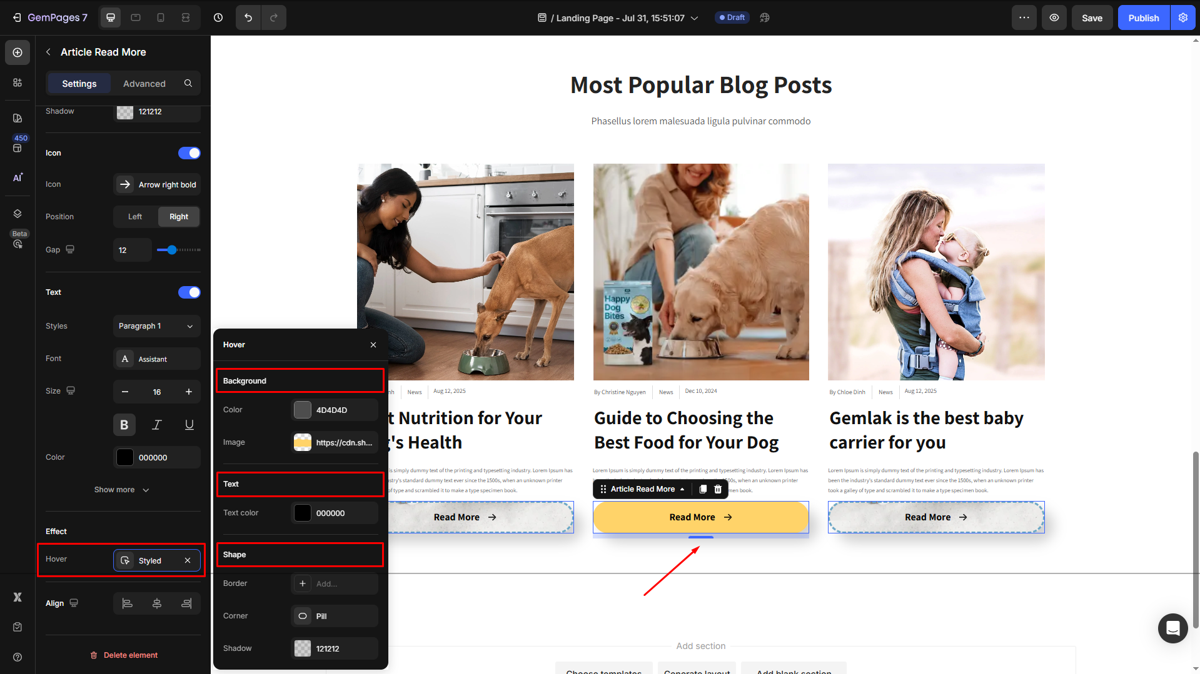Search settings with magnifier icon

click(188, 83)
